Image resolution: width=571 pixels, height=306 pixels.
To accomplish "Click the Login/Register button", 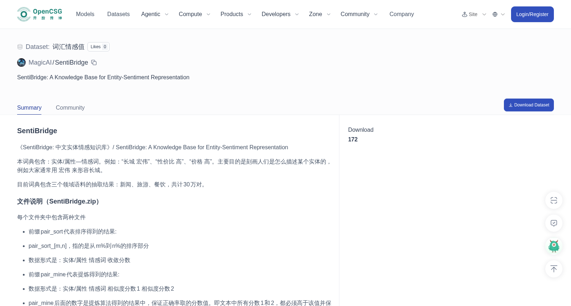I will coord(532,14).
